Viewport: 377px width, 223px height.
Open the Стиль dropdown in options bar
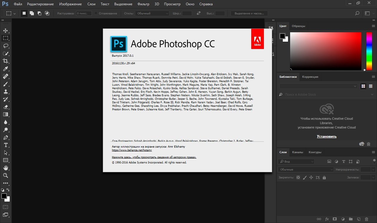click(152, 13)
